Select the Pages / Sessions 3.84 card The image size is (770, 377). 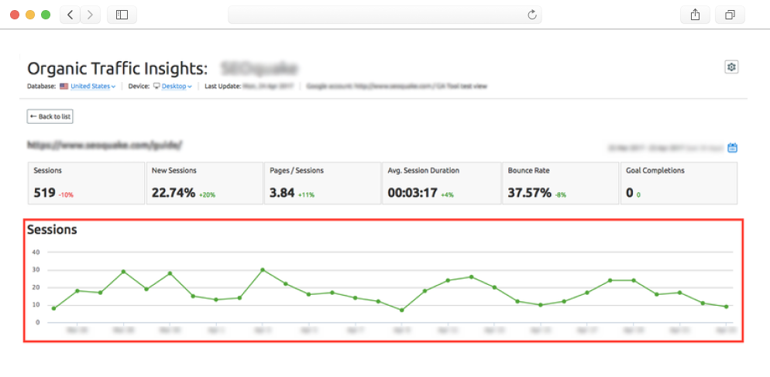pyautogui.click(x=322, y=183)
